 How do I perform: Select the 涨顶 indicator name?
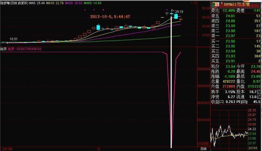[3, 49]
